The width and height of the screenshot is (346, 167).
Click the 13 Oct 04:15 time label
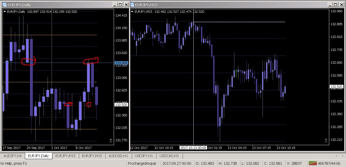[237, 148]
